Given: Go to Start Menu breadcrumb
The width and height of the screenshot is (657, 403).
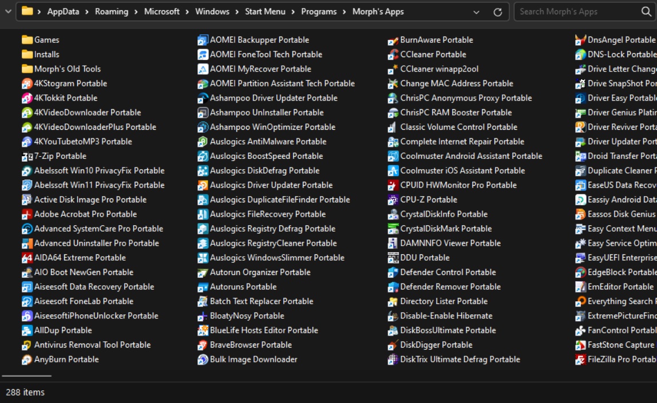Looking at the screenshot, I should (x=265, y=11).
